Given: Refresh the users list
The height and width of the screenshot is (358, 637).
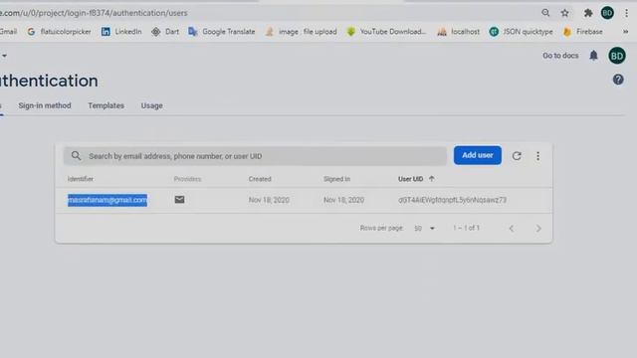Looking at the screenshot, I should coord(517,156).
